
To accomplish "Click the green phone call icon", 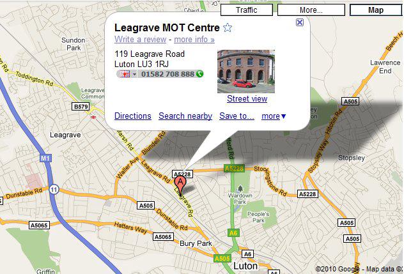I will point(199,74).
